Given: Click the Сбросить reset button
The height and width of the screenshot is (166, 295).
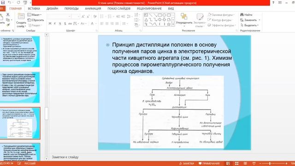Looking at the screenshot, I should point(36,20).
